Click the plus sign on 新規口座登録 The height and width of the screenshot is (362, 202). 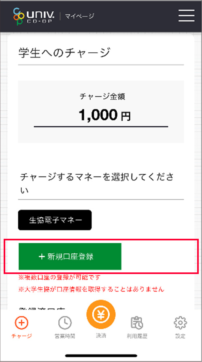(x=42, y=257)
